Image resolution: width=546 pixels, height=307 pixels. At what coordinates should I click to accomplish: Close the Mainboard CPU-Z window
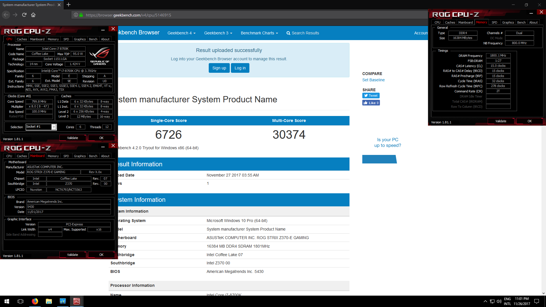click(113, 146)
